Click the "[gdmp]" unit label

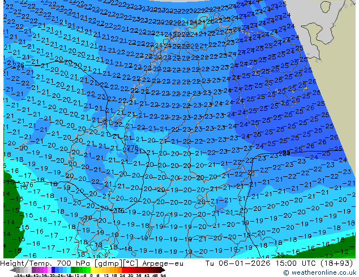109,263
